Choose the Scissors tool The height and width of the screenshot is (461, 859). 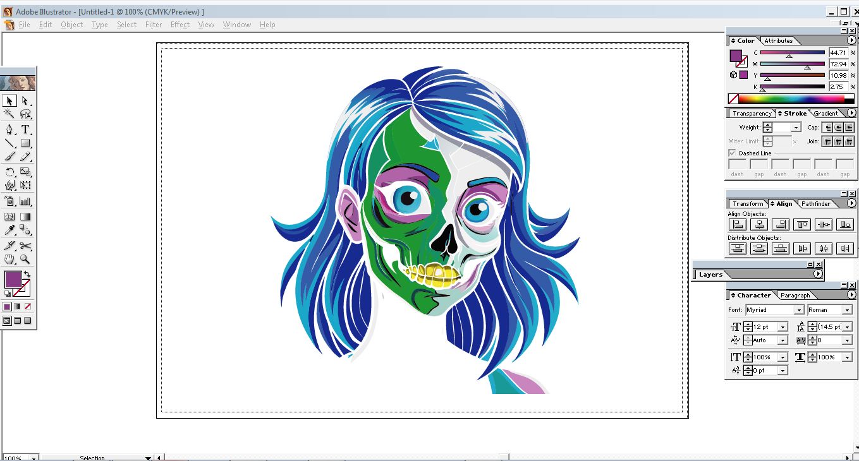tap(25, 246)
